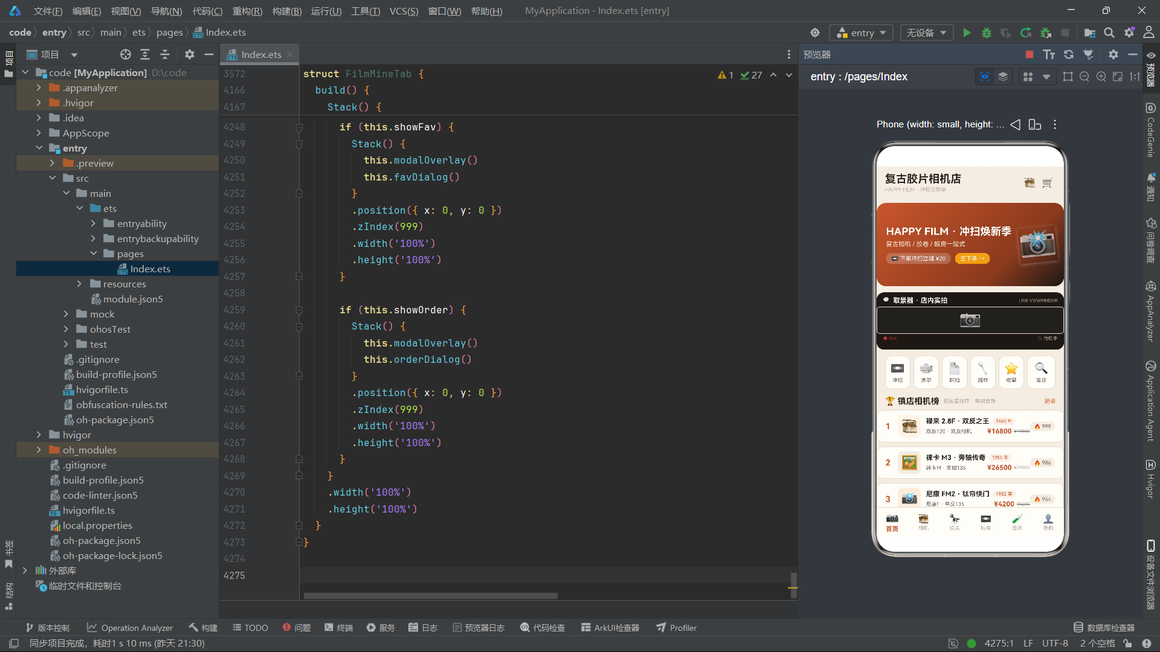
Task: Click the editor horizontal scrollbar
Action: (430, 596)
